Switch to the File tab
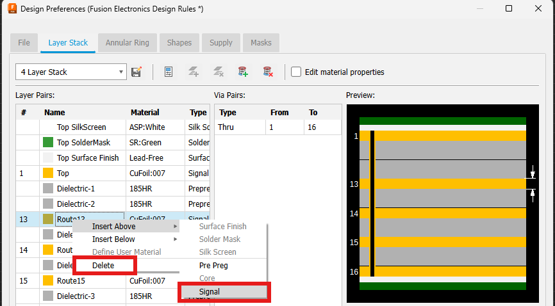The image size is (555, 306). 24,43
